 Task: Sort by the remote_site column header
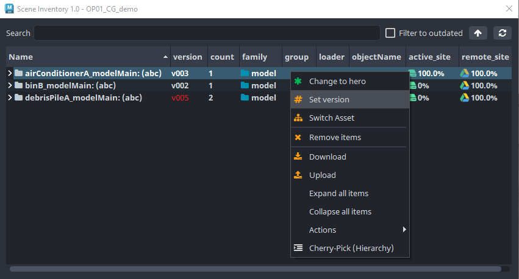485,57
